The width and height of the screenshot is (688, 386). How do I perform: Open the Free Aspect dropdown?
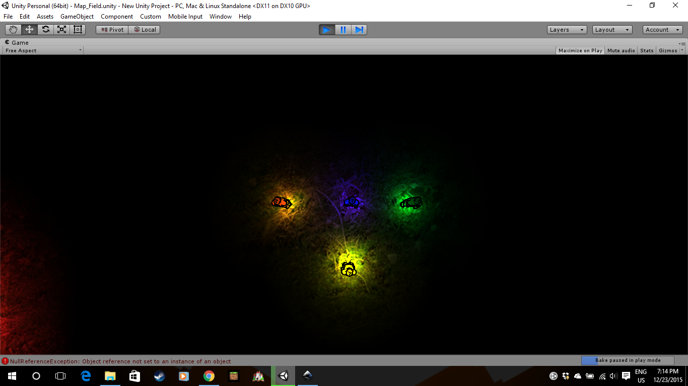(43, 50)
